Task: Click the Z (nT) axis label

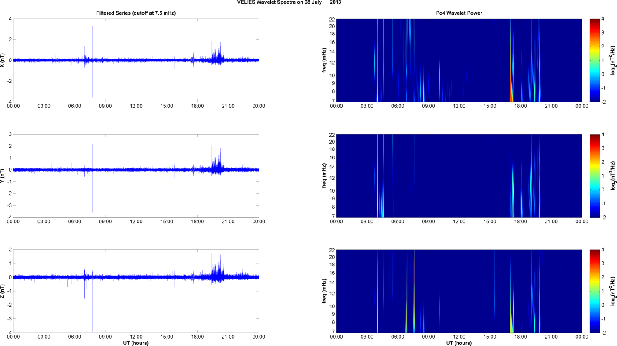Action: click(x=3, y=291)
